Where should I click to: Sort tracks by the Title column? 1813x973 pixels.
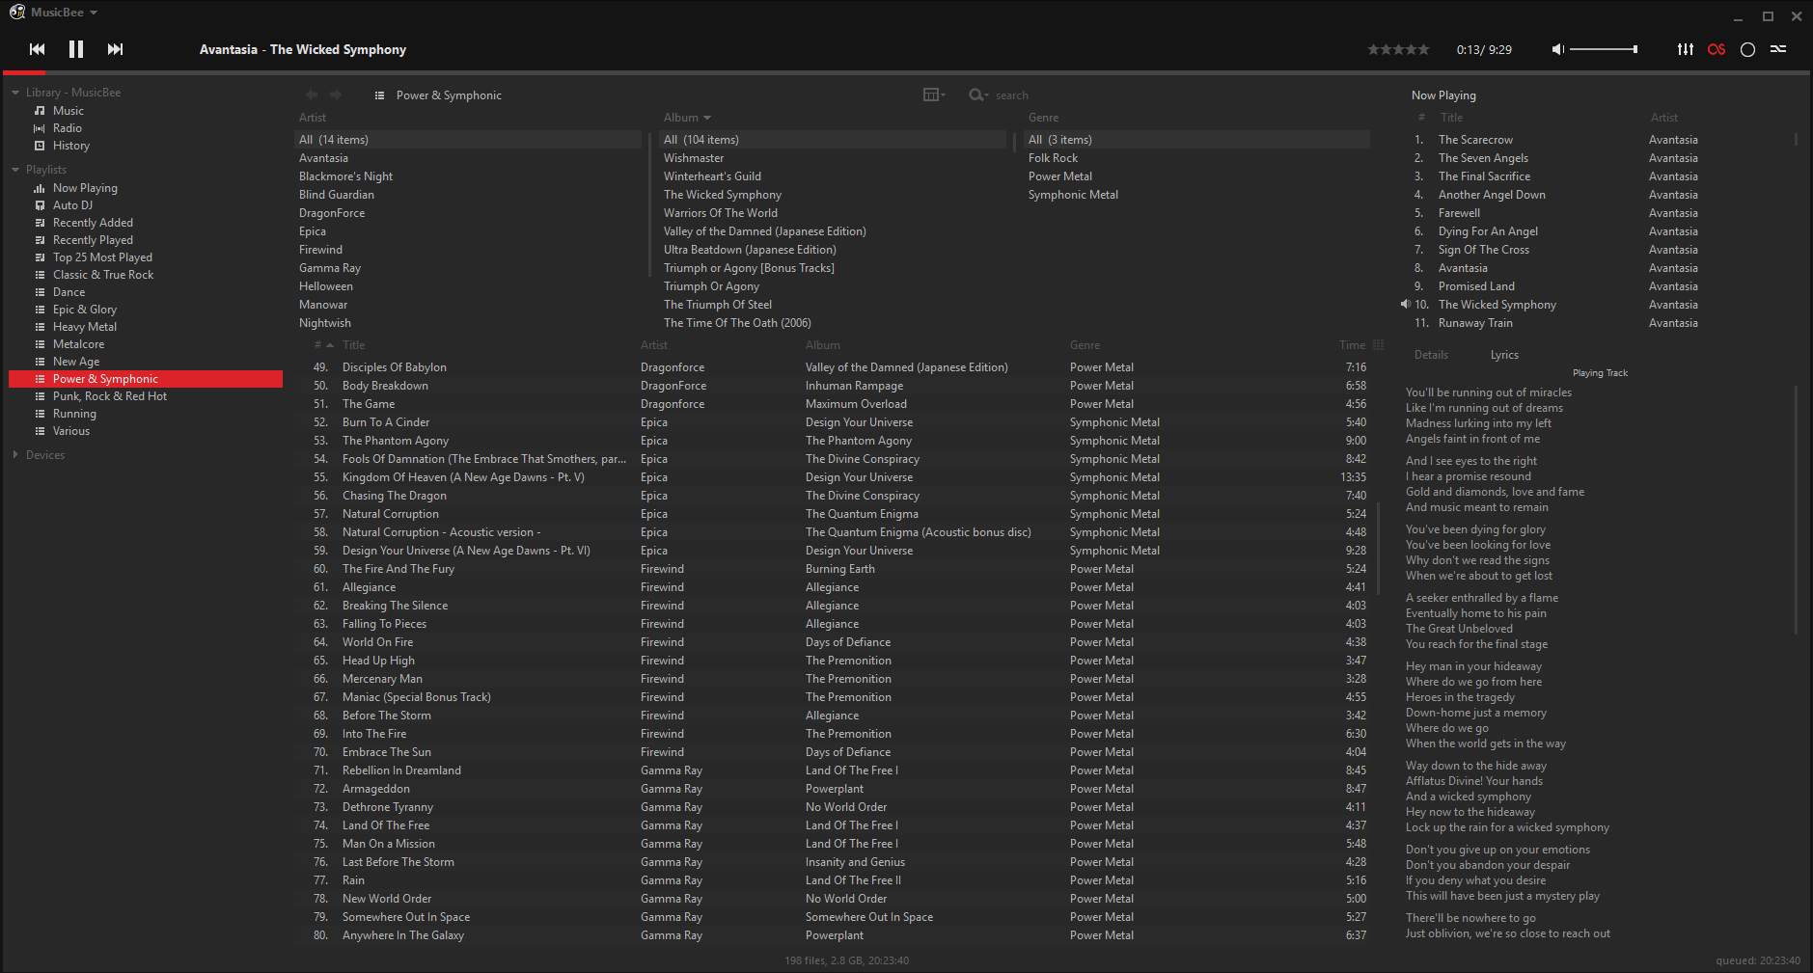[x=353, y=345]
